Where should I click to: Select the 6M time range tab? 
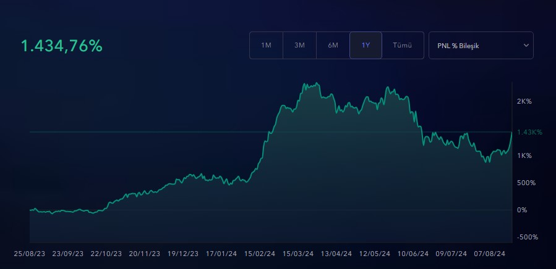coord(333,45)
